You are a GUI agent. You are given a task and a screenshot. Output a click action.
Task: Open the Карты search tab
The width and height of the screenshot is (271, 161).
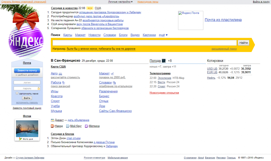[x=67, y=35]
